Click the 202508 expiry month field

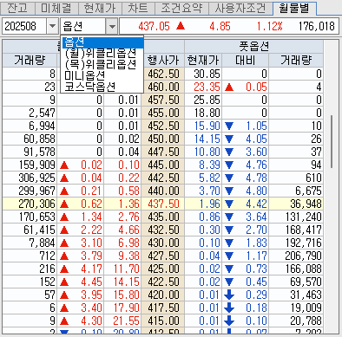(x=24, y=27)
